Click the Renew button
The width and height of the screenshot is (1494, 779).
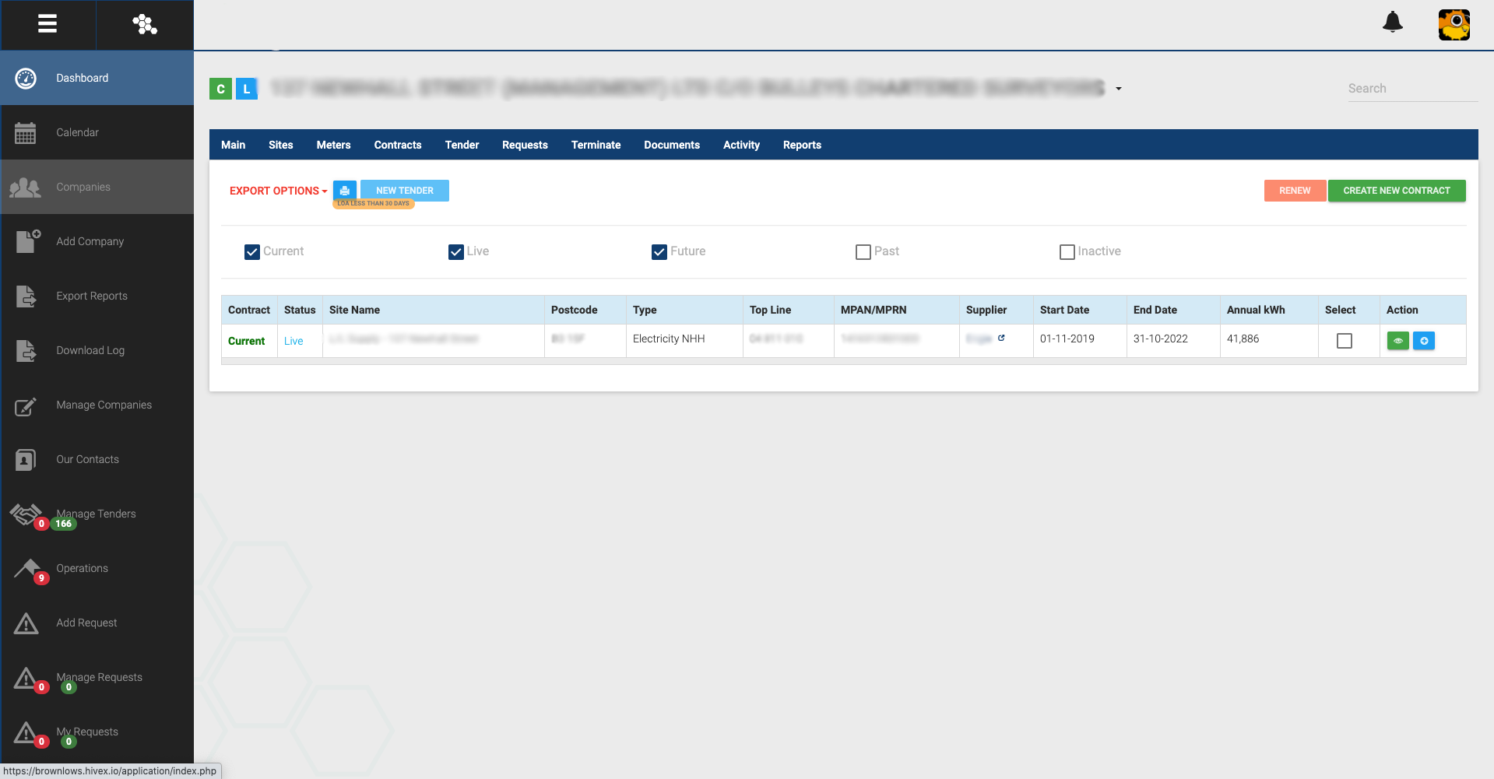click(1294, 191)
